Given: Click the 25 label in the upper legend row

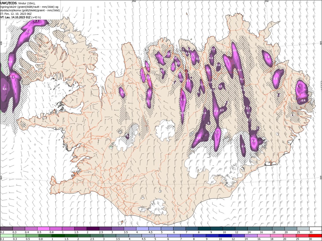Looking at the screenshot, I should point(298,232).
